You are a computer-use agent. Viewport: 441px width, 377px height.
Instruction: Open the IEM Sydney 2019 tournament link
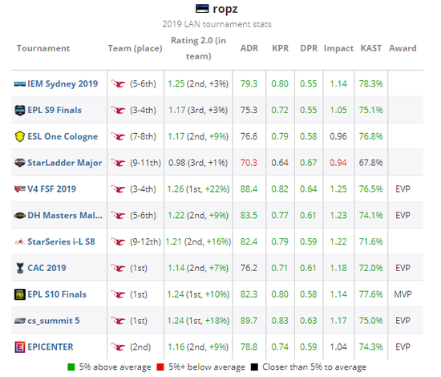pos(63,84)
